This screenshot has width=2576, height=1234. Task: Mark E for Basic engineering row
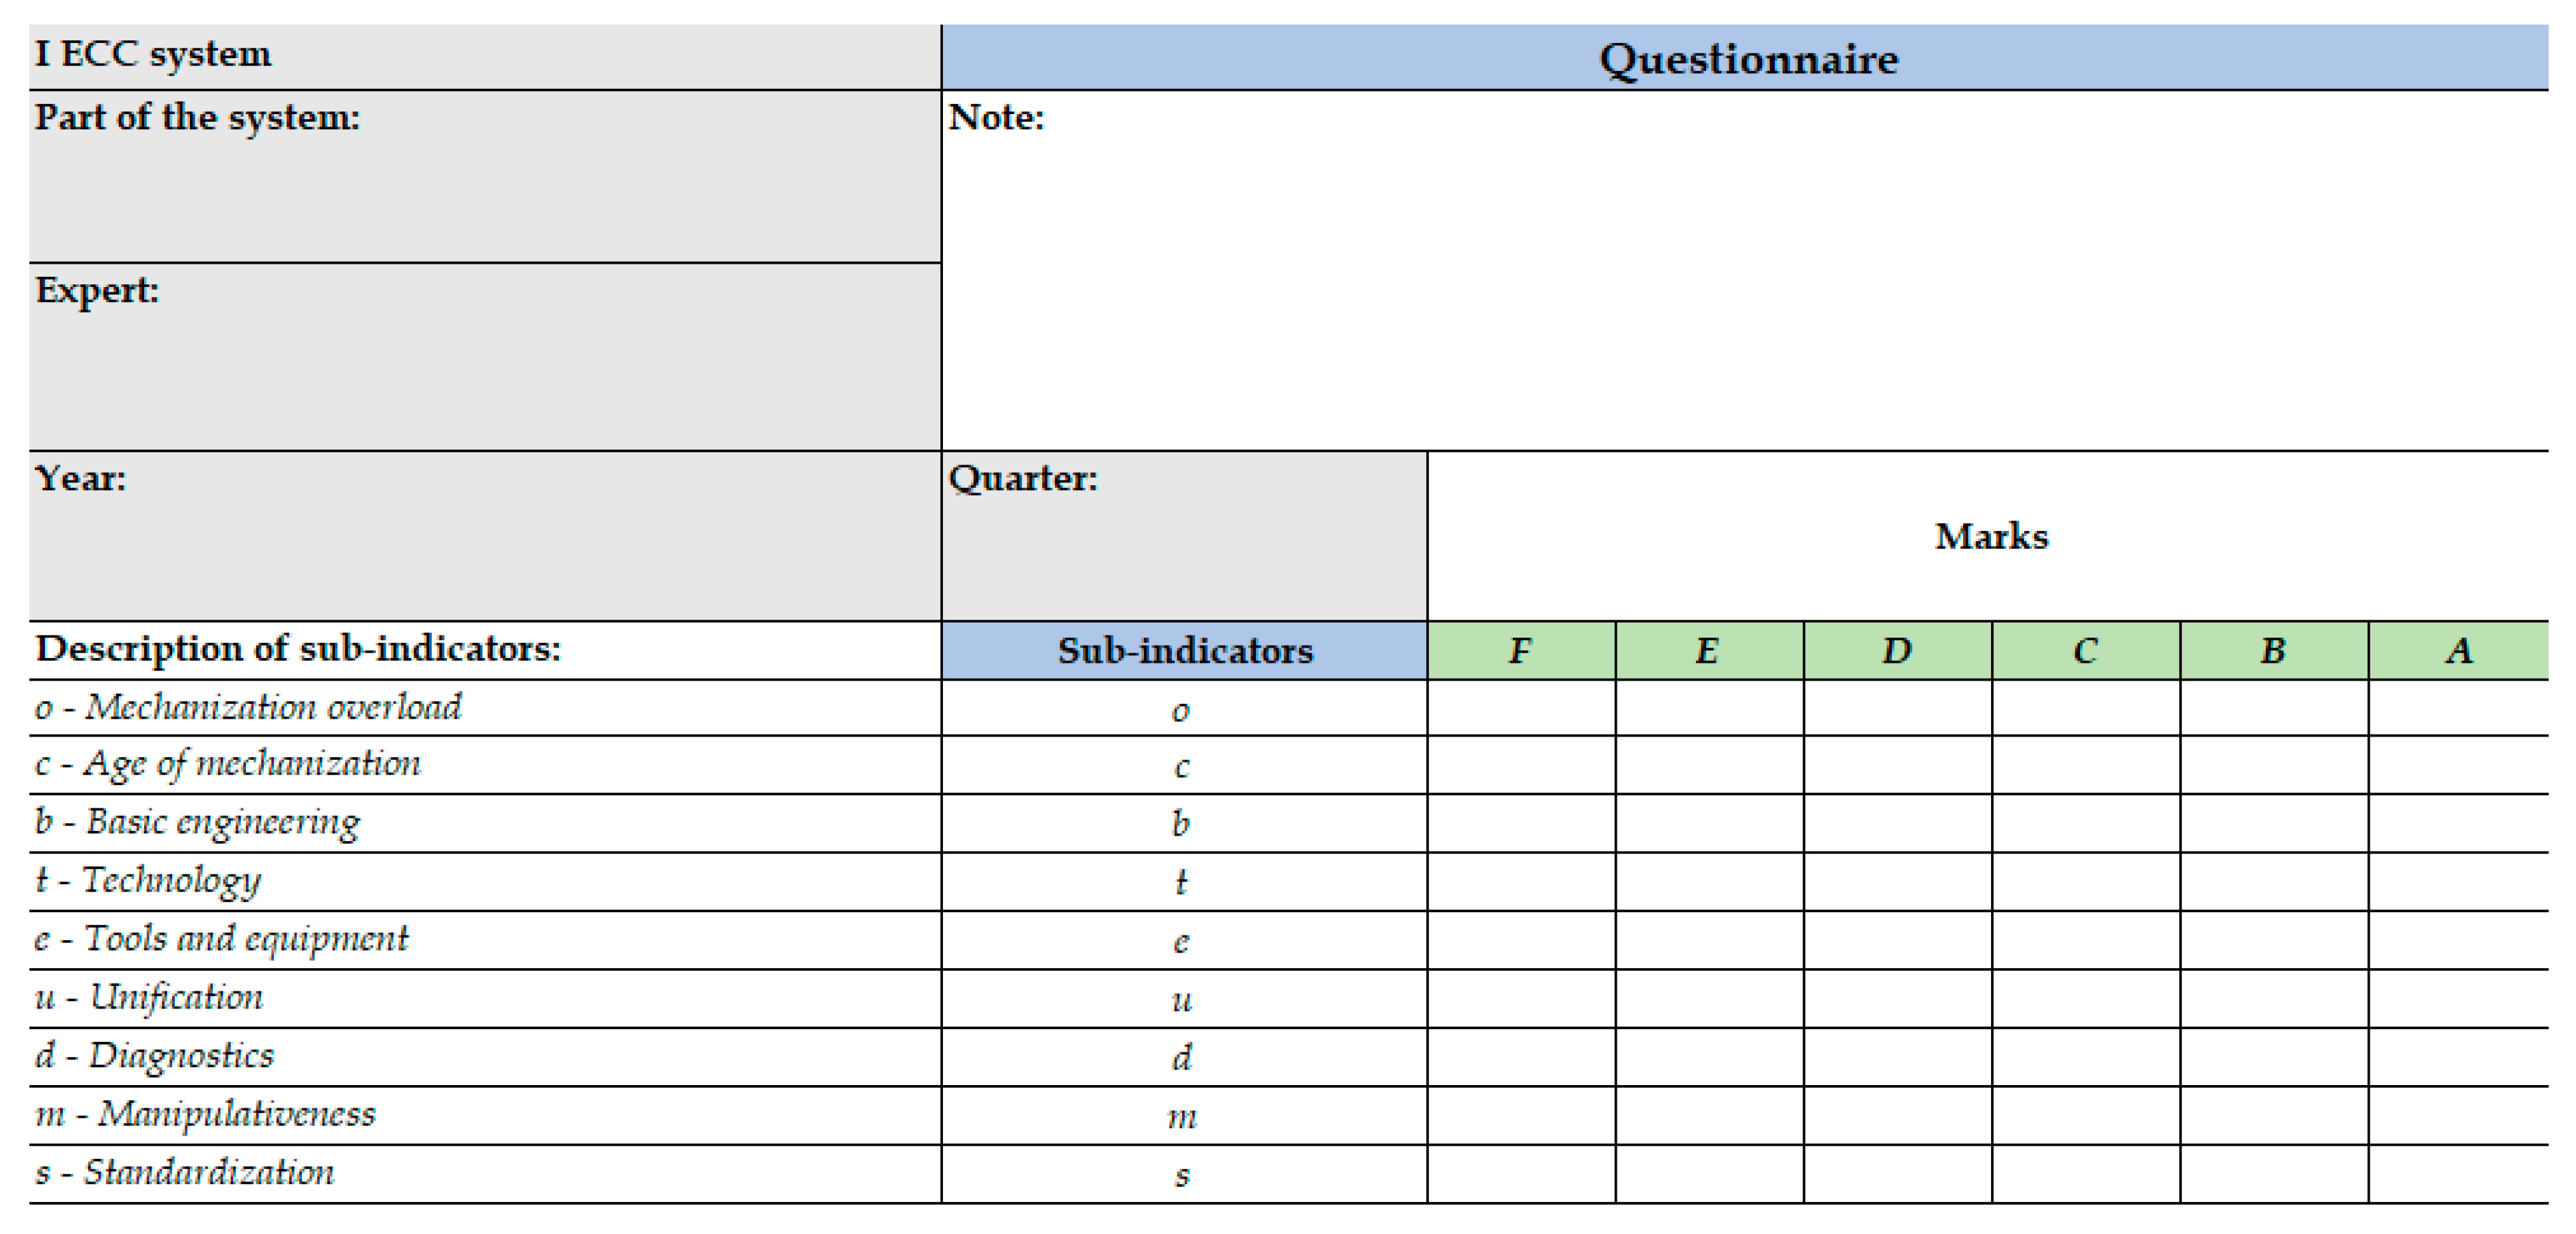[x=1709, y=823]
